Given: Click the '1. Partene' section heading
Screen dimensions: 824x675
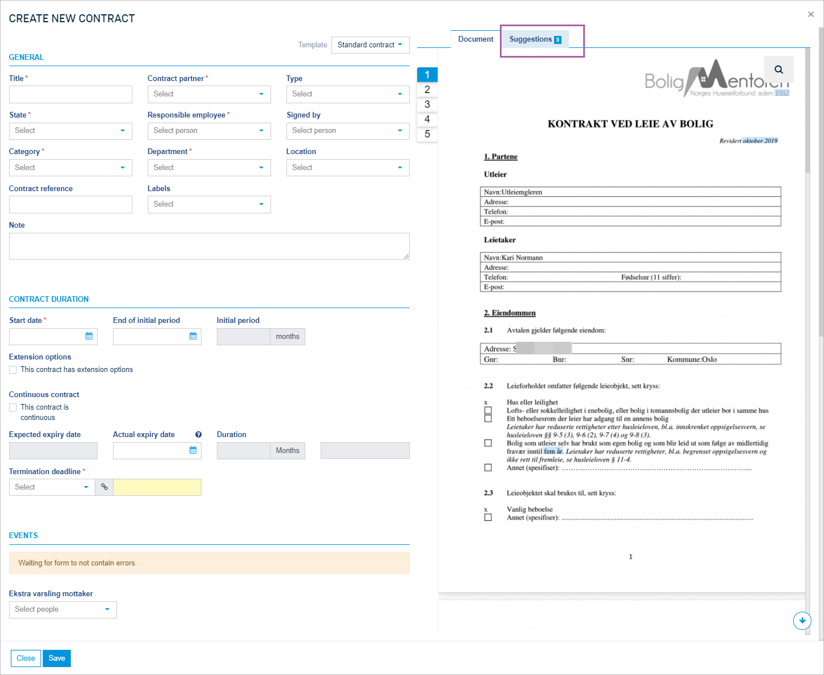Looking at the screenshot, I should (500, 156).
